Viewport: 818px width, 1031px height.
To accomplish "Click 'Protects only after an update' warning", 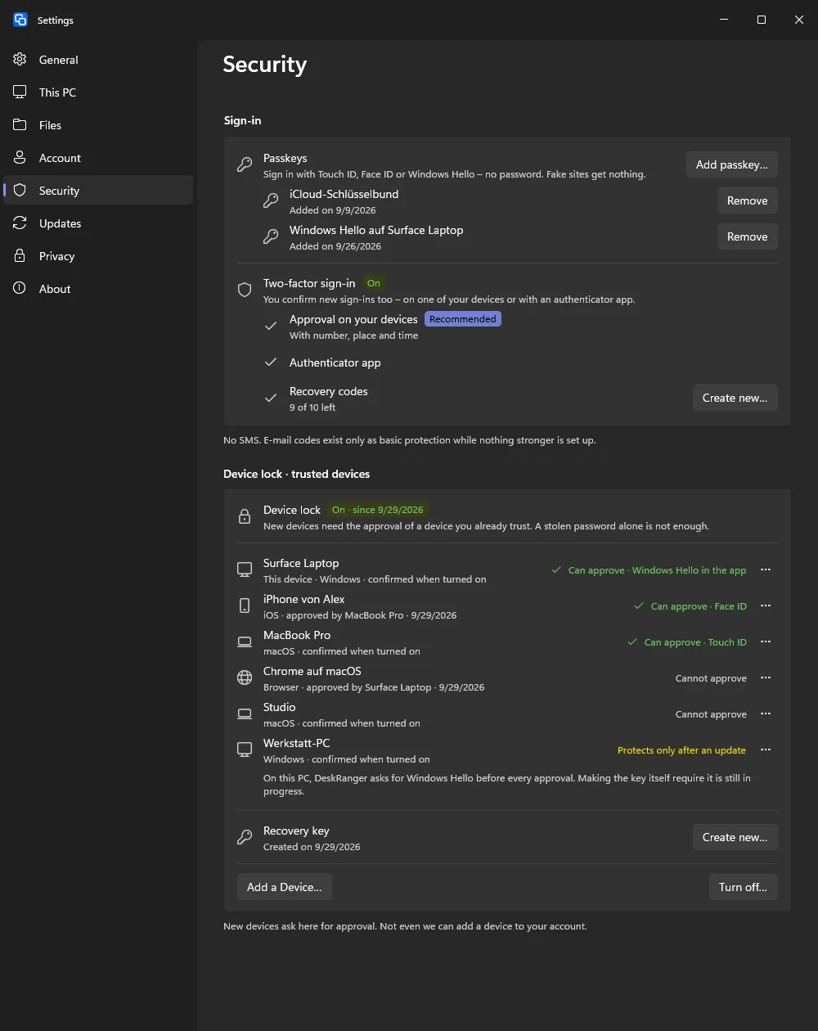I will (x=681, y=750).
